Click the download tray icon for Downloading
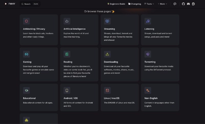The image size is (205, 124). (x=107, y=54)
